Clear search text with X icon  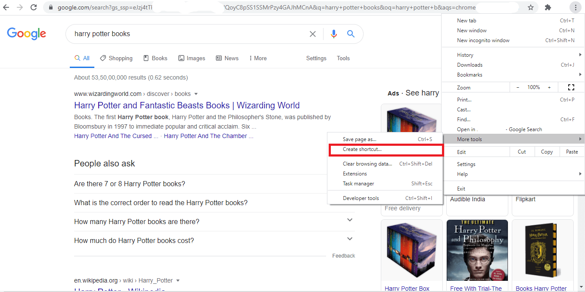point(313,34)
